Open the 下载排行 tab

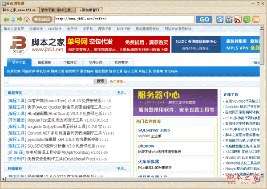pos(70,62)
